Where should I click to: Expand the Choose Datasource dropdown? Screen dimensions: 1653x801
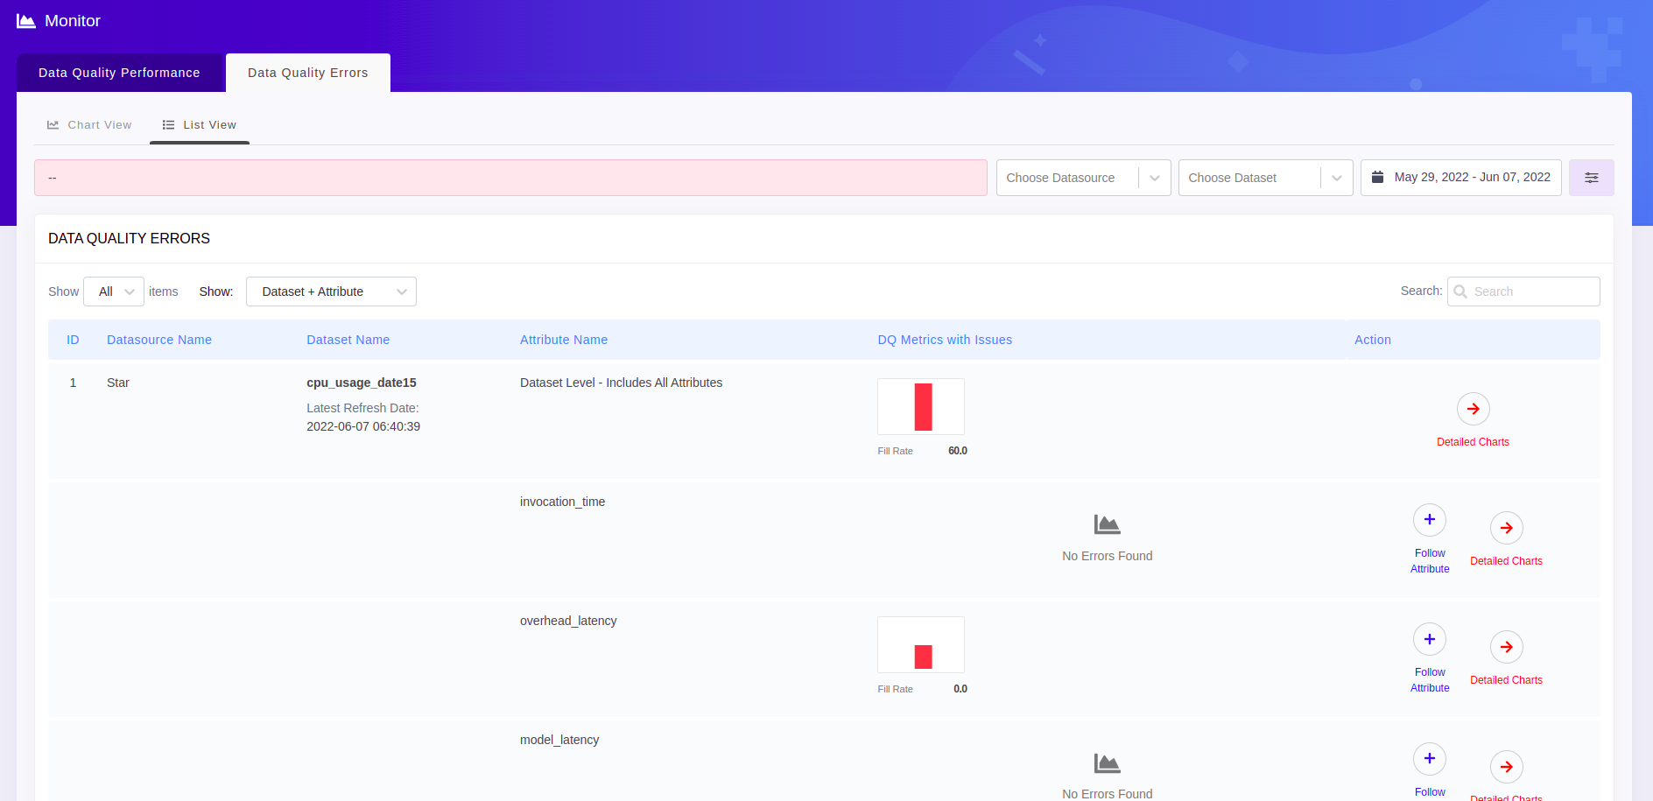[1082, 178]
